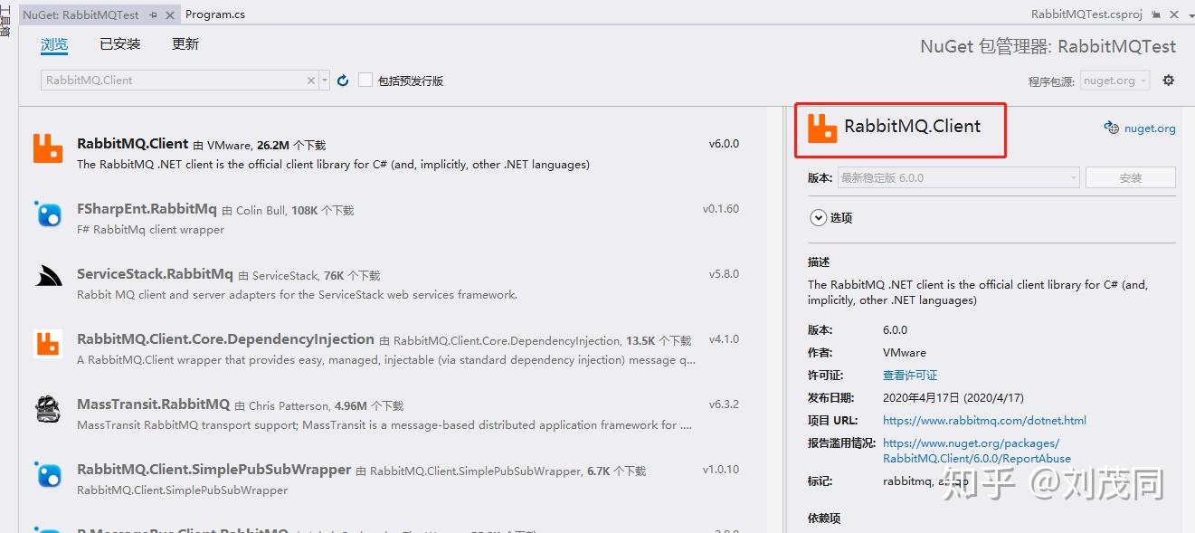The width and height of the screenshot is (1195, 533).
Task: Open the nuget.org link in details
Action: [x=1150, y=128]
